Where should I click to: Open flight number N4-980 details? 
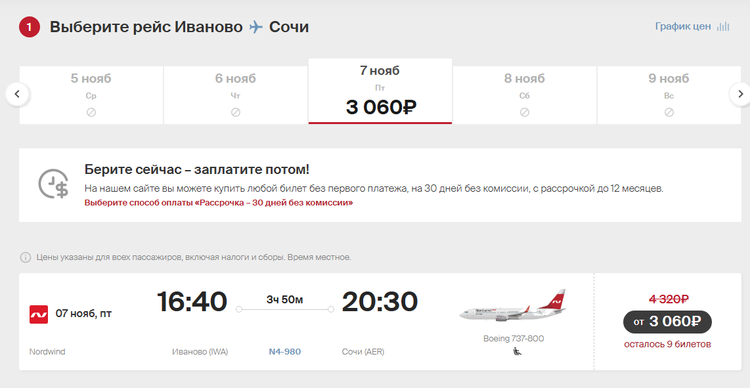284,352
